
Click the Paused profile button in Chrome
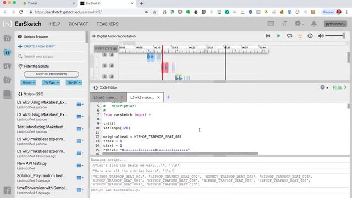[x=332, y=12]
